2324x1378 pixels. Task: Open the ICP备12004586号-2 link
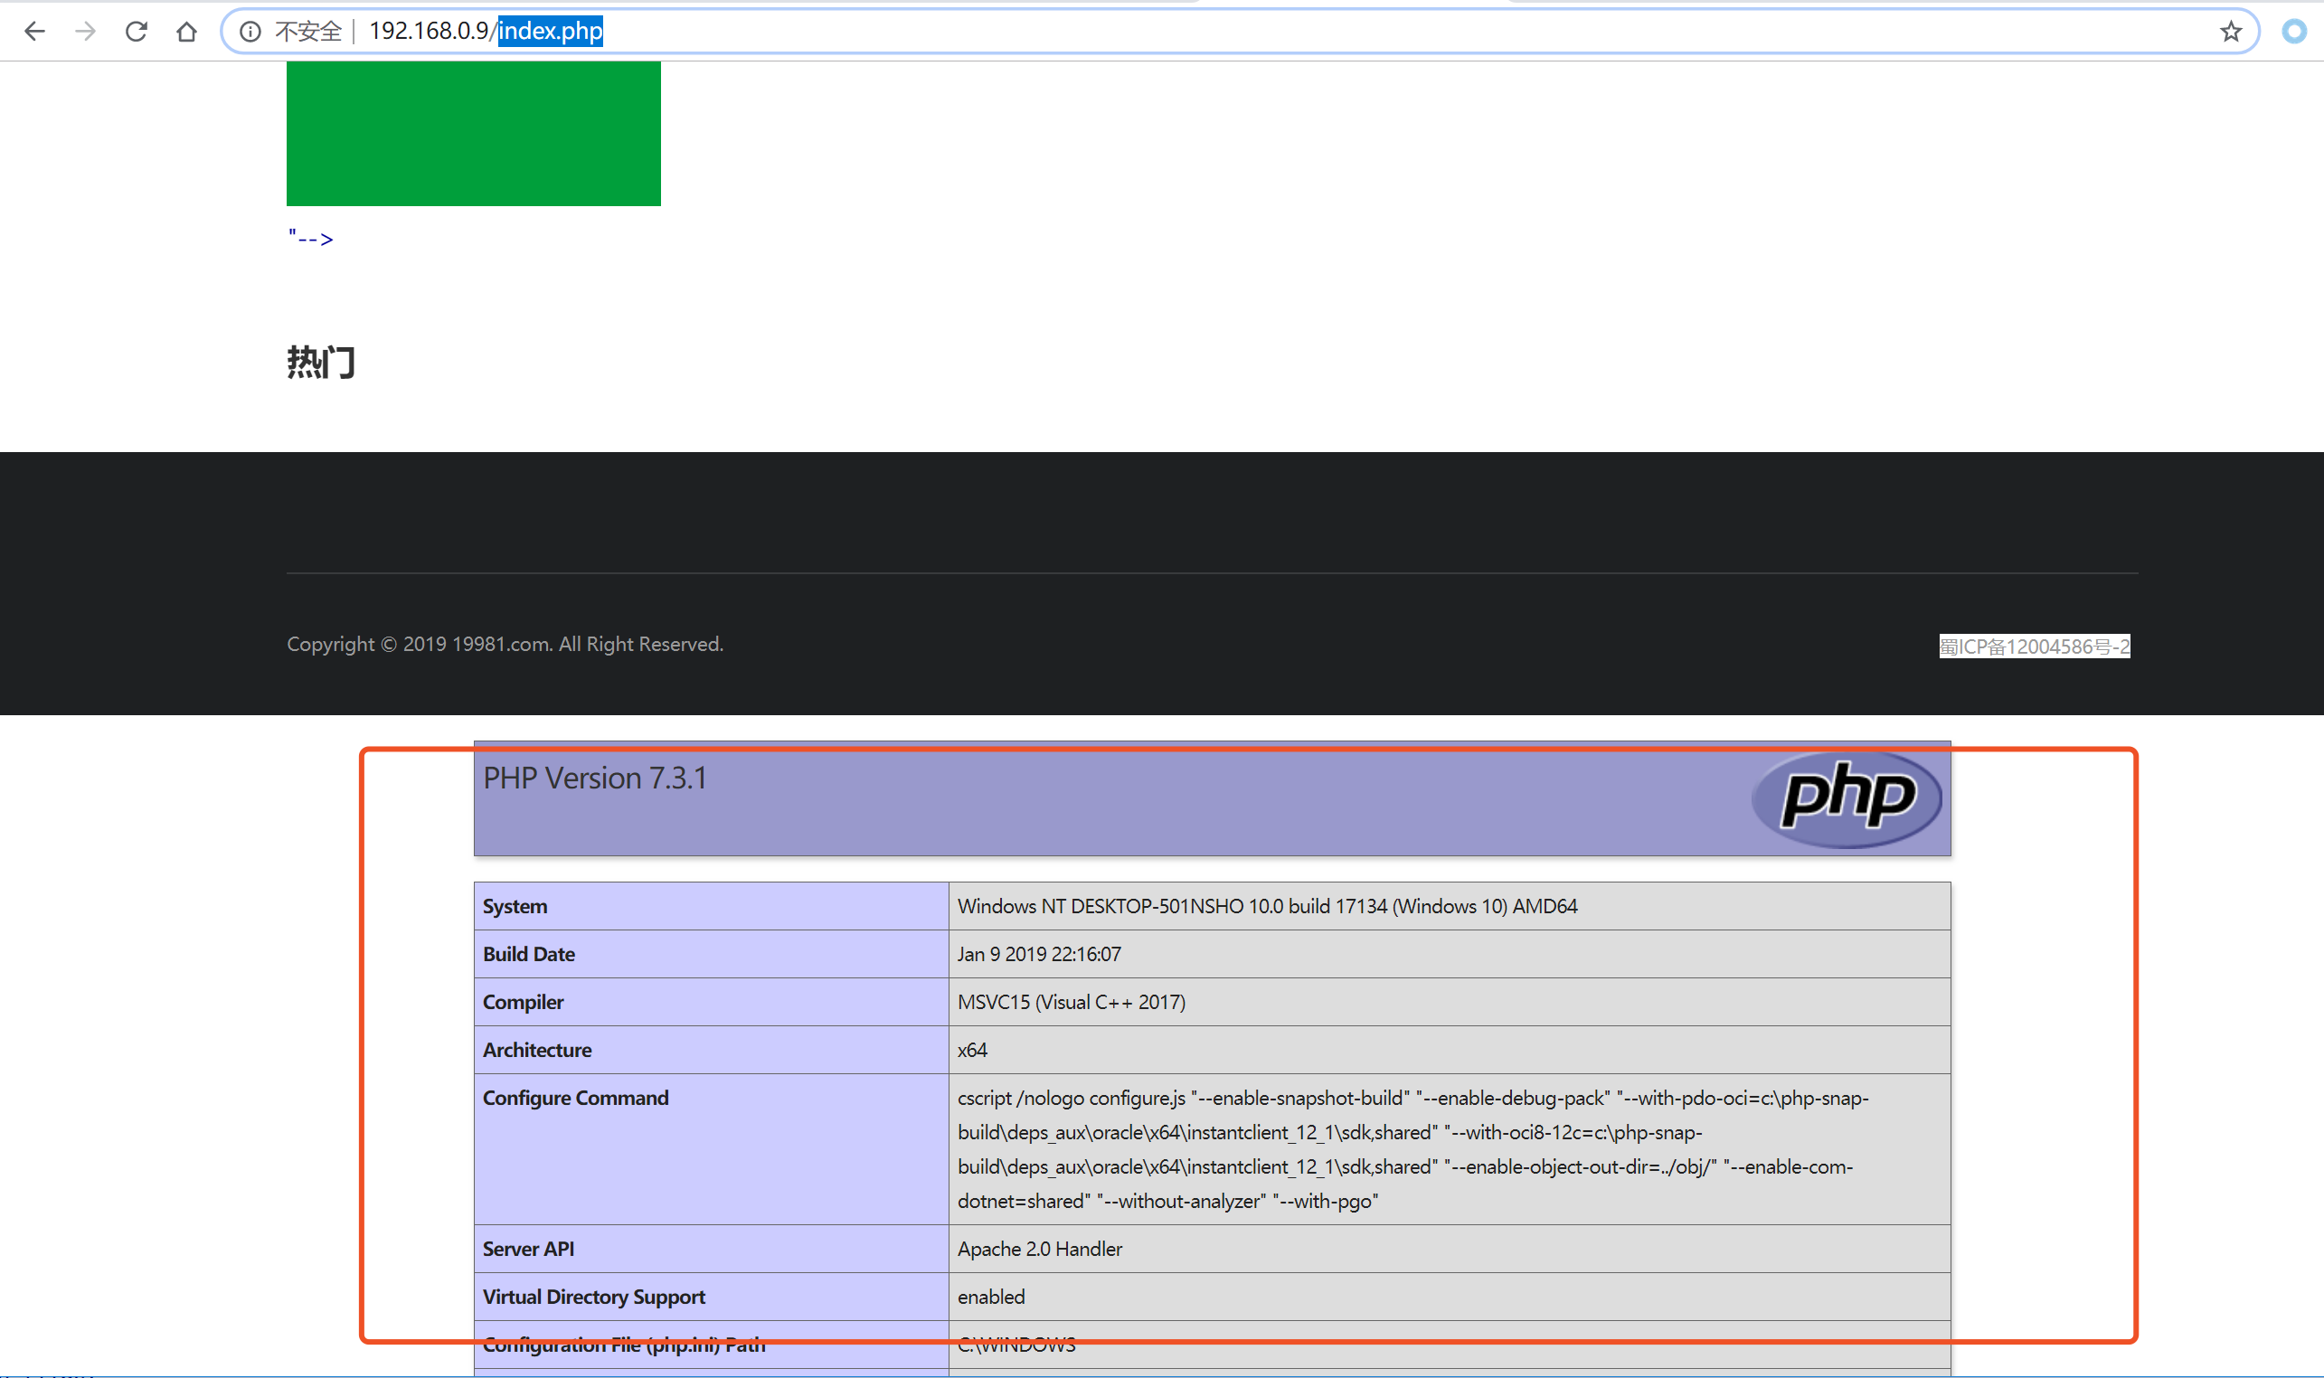pos(2034,647)
